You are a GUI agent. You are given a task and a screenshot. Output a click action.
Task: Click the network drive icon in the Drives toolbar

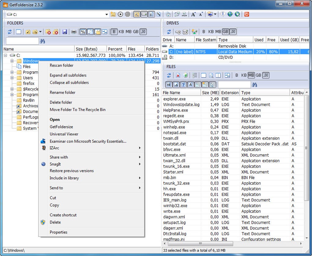click(195, 32)
